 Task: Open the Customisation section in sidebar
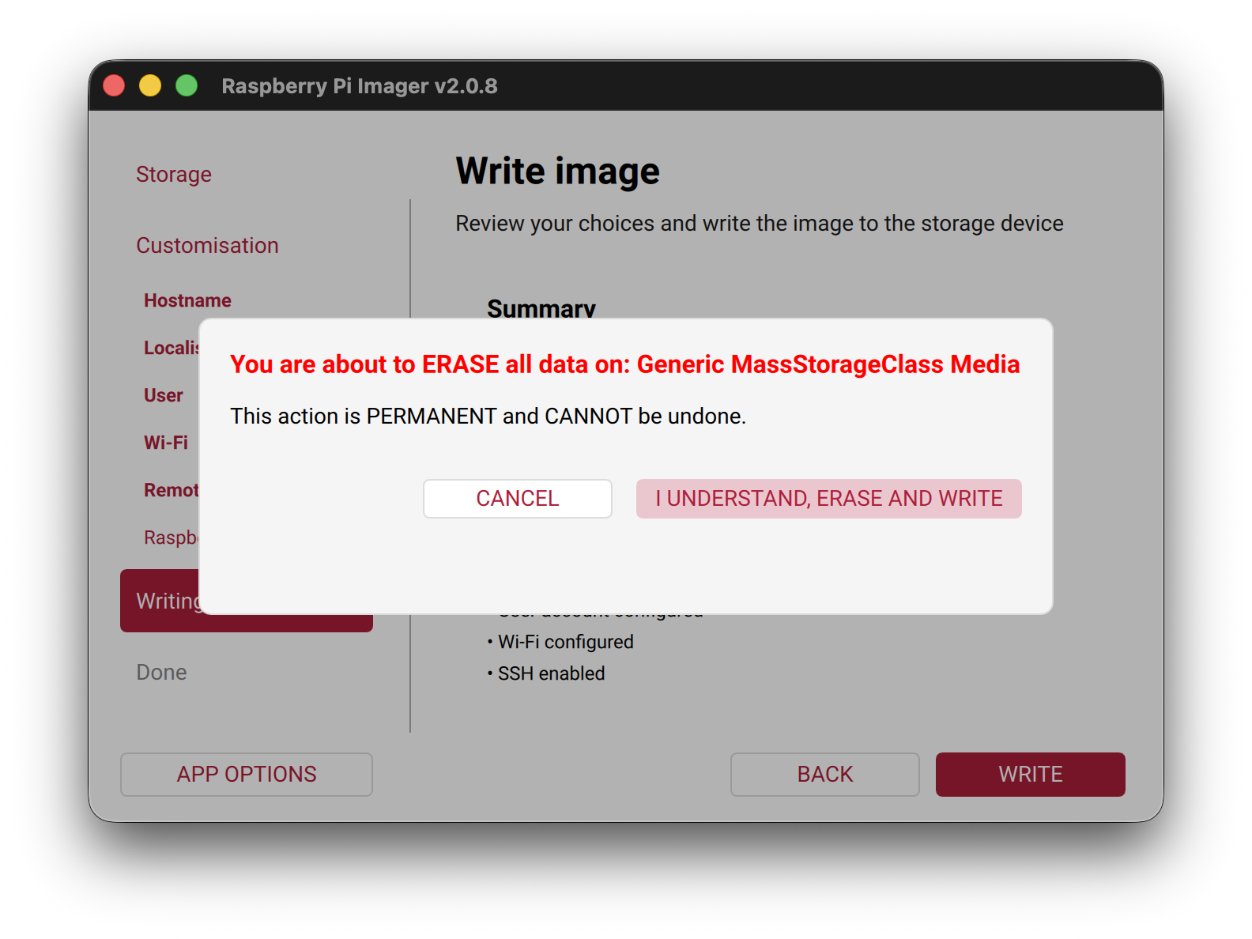click(x=207, y=246)
